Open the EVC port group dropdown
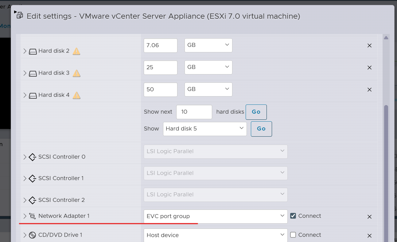The height and width of the screenshot is (242, 397). [216, 216]
